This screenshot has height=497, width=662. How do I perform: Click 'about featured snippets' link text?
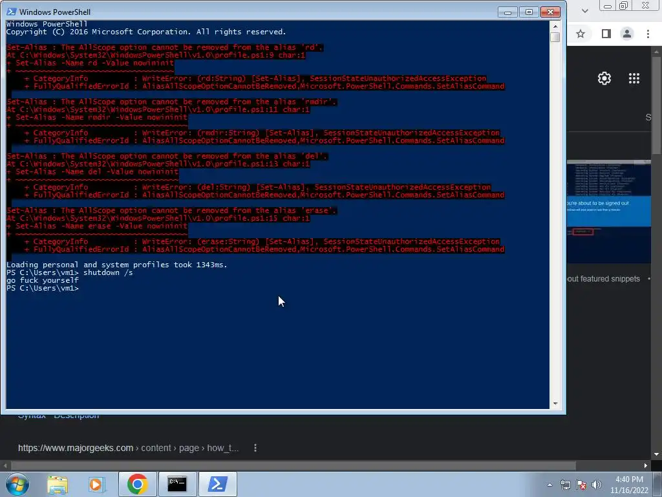tap(603, 279)
